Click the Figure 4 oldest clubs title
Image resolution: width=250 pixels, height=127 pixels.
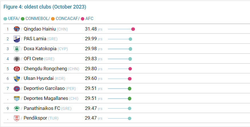(x=45, y=7)
